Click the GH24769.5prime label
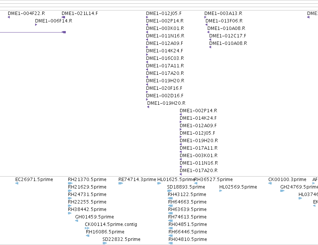The image size is (318, 245). pos(299,187)
